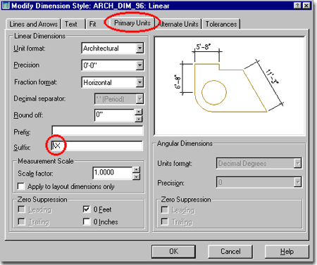The image size is (317, 265).
Task: Confirm changes with the OK button
Action: [173, 252]
